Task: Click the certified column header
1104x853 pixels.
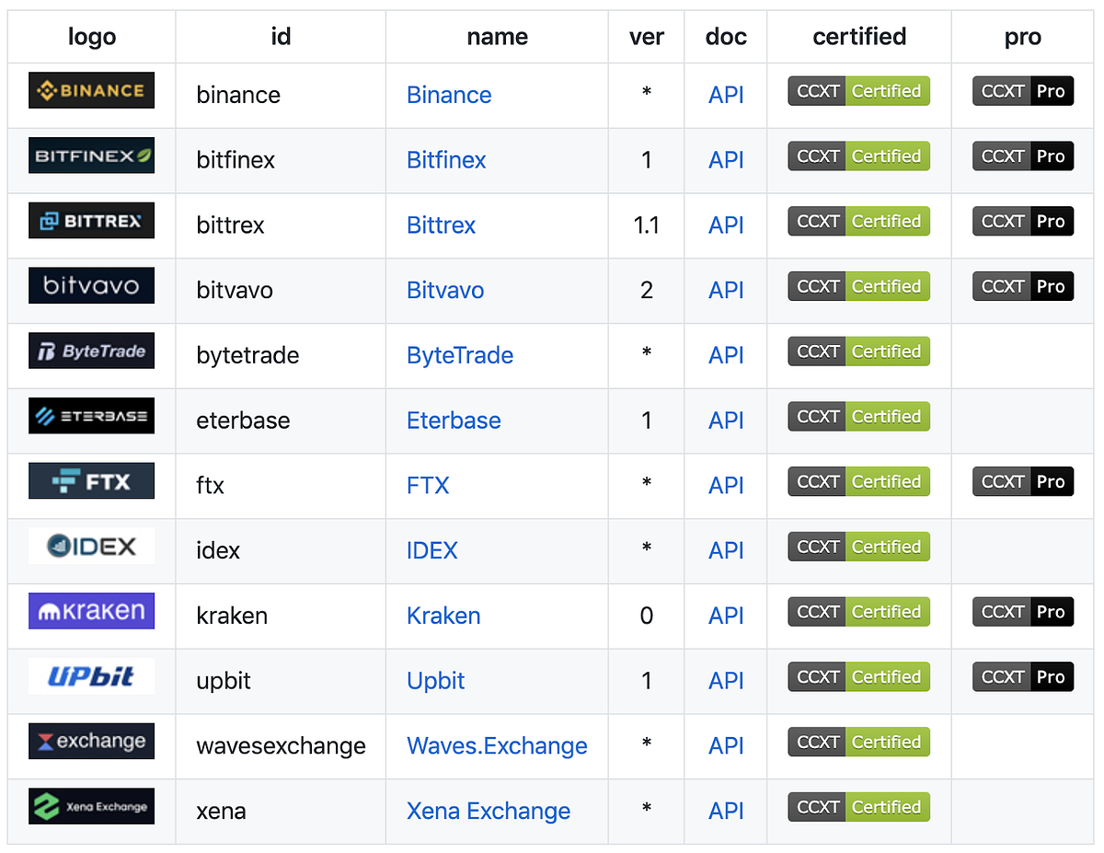Action: (858, 37)
